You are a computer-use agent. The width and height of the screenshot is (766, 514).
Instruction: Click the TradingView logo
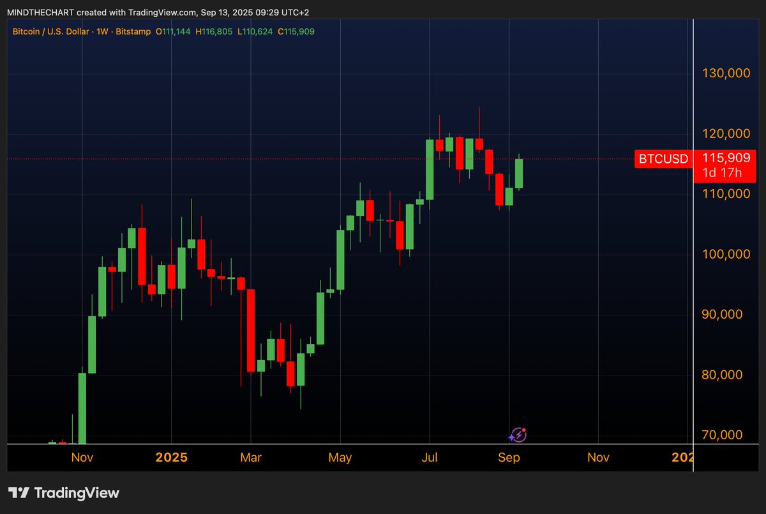64,493
